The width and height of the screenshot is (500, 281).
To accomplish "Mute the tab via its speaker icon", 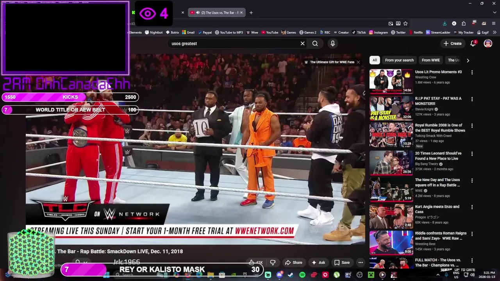I will pyautogui.click(x=198, y=12).
